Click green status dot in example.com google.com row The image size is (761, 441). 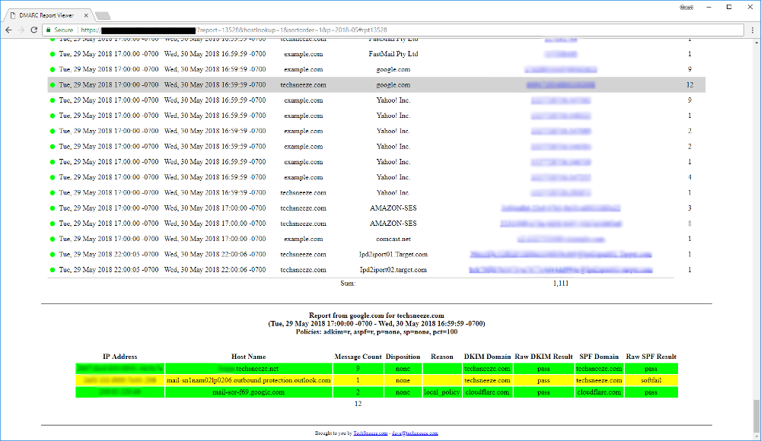pos(53,70)
